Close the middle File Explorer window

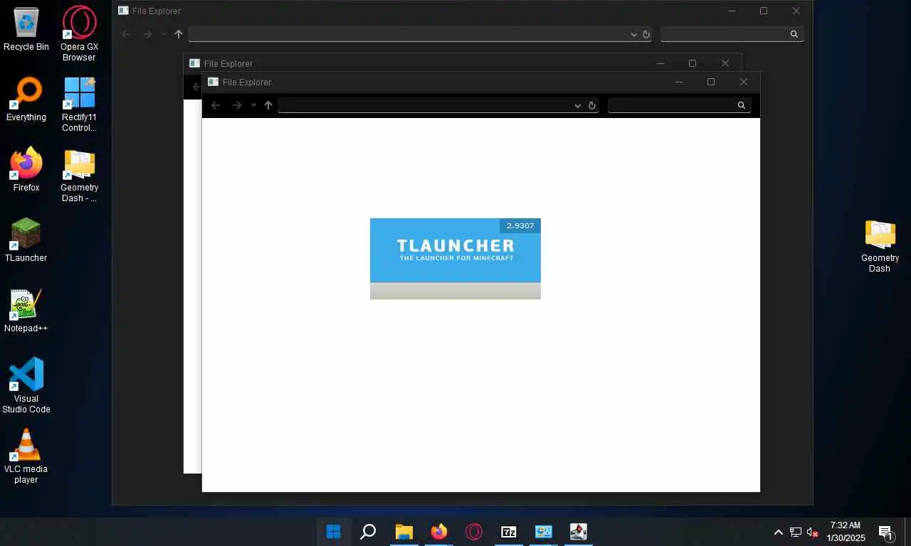coord(725,63)
